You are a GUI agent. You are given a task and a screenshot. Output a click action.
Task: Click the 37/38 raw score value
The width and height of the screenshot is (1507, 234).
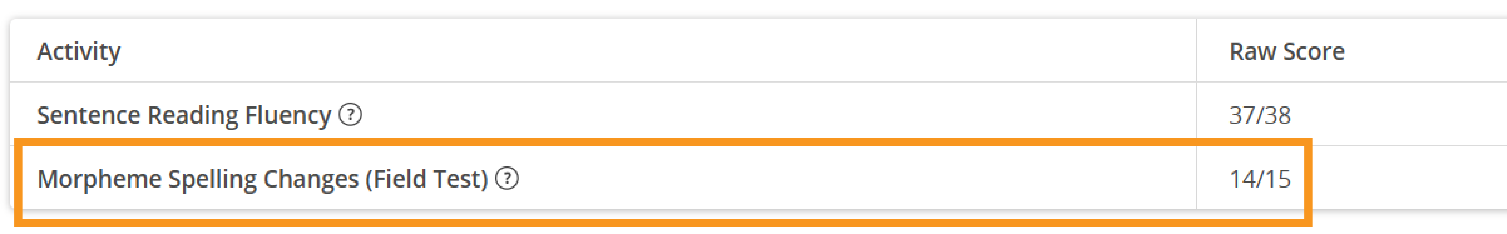point(1260,115)
